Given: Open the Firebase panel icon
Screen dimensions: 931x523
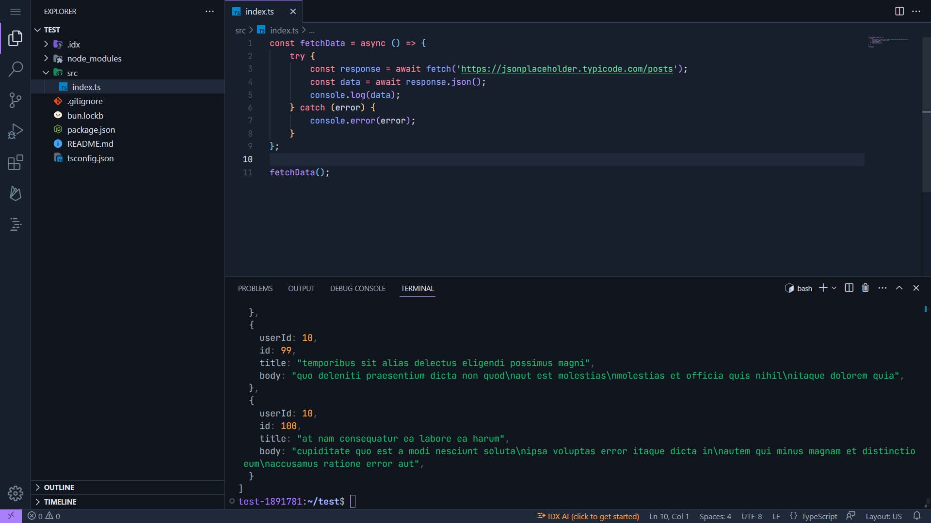Looking at the screenshot, I should [15, 193].
